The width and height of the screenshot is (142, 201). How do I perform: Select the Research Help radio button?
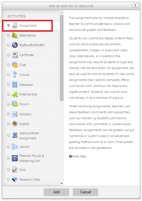pos(8,179)
